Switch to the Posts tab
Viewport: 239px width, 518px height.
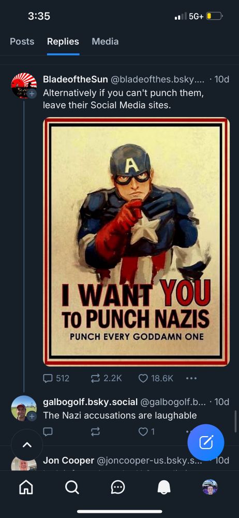[x=22, y=41]
